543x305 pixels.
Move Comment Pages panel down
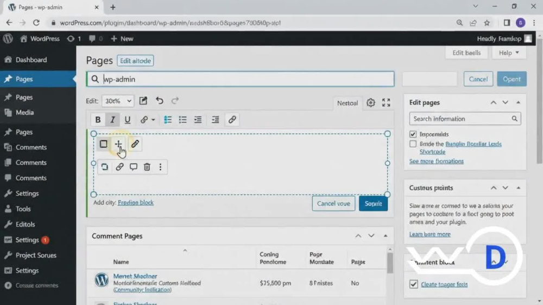[371, 236]
